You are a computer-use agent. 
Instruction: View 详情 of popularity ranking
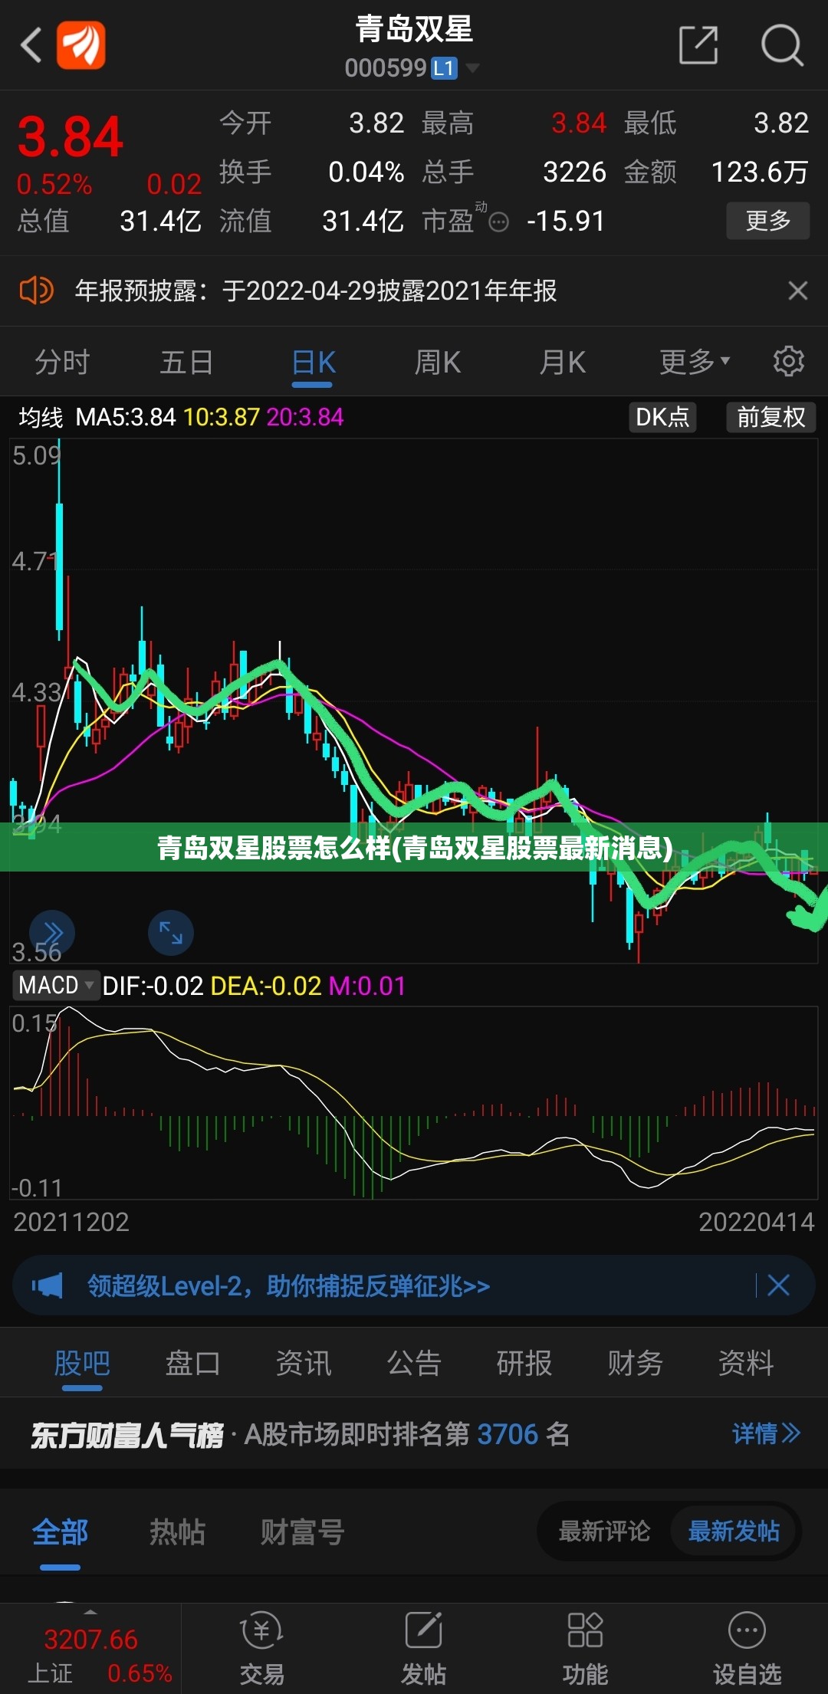[766, 1433]
